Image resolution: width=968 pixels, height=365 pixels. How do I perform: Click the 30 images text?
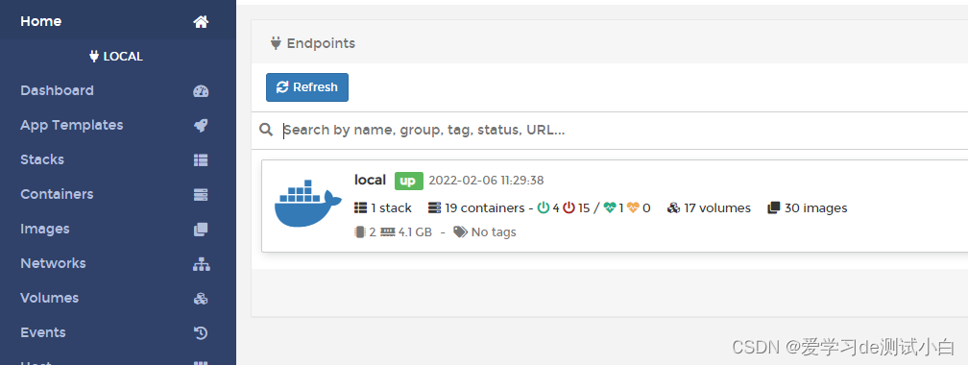tap(815, 208)
